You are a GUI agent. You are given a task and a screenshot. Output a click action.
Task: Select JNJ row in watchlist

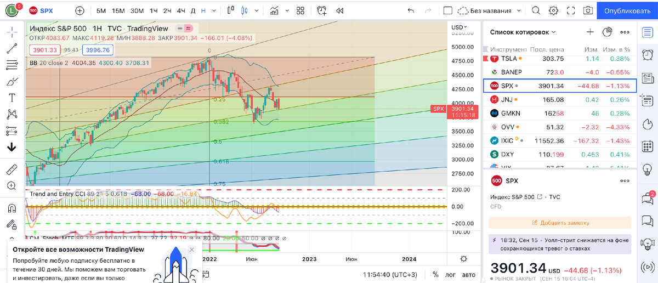click(x=559, y=99)
